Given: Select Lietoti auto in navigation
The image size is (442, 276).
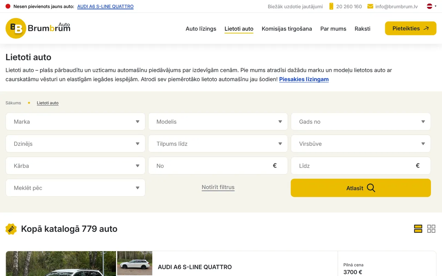Looking at the screenshot, I should pos(239,29).
